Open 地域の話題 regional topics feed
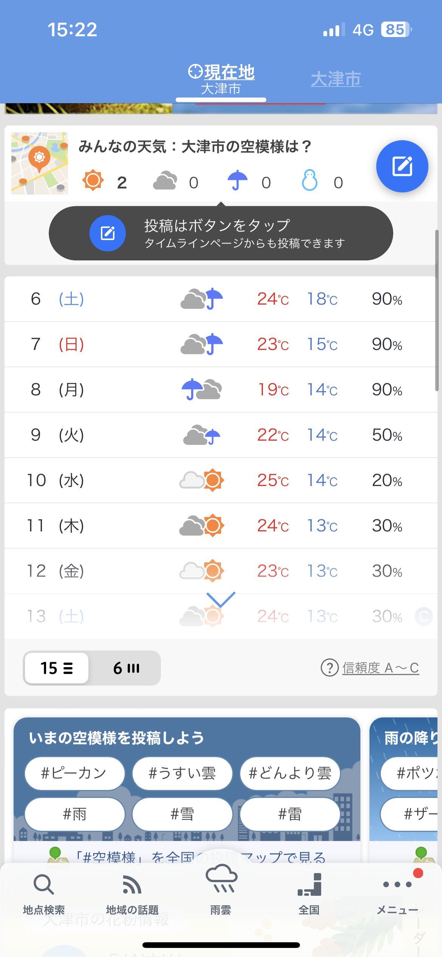This screenshot has height=957, width=442. pyautogui.click(x=132, y=894)
